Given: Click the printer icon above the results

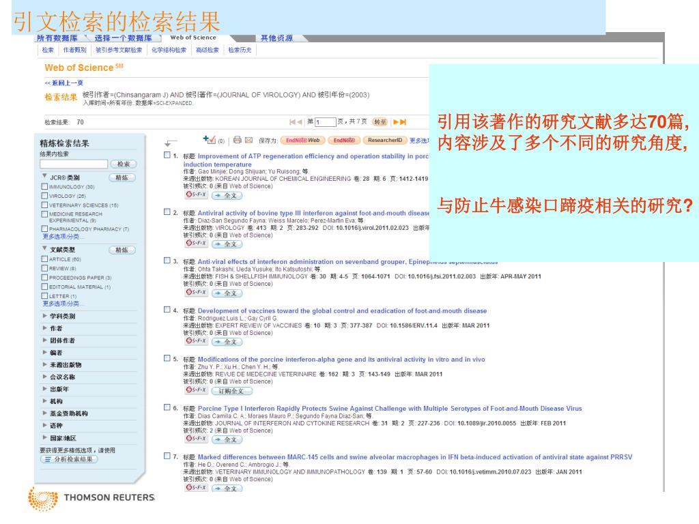Looking at the screenshot, I should coord(237,140).
